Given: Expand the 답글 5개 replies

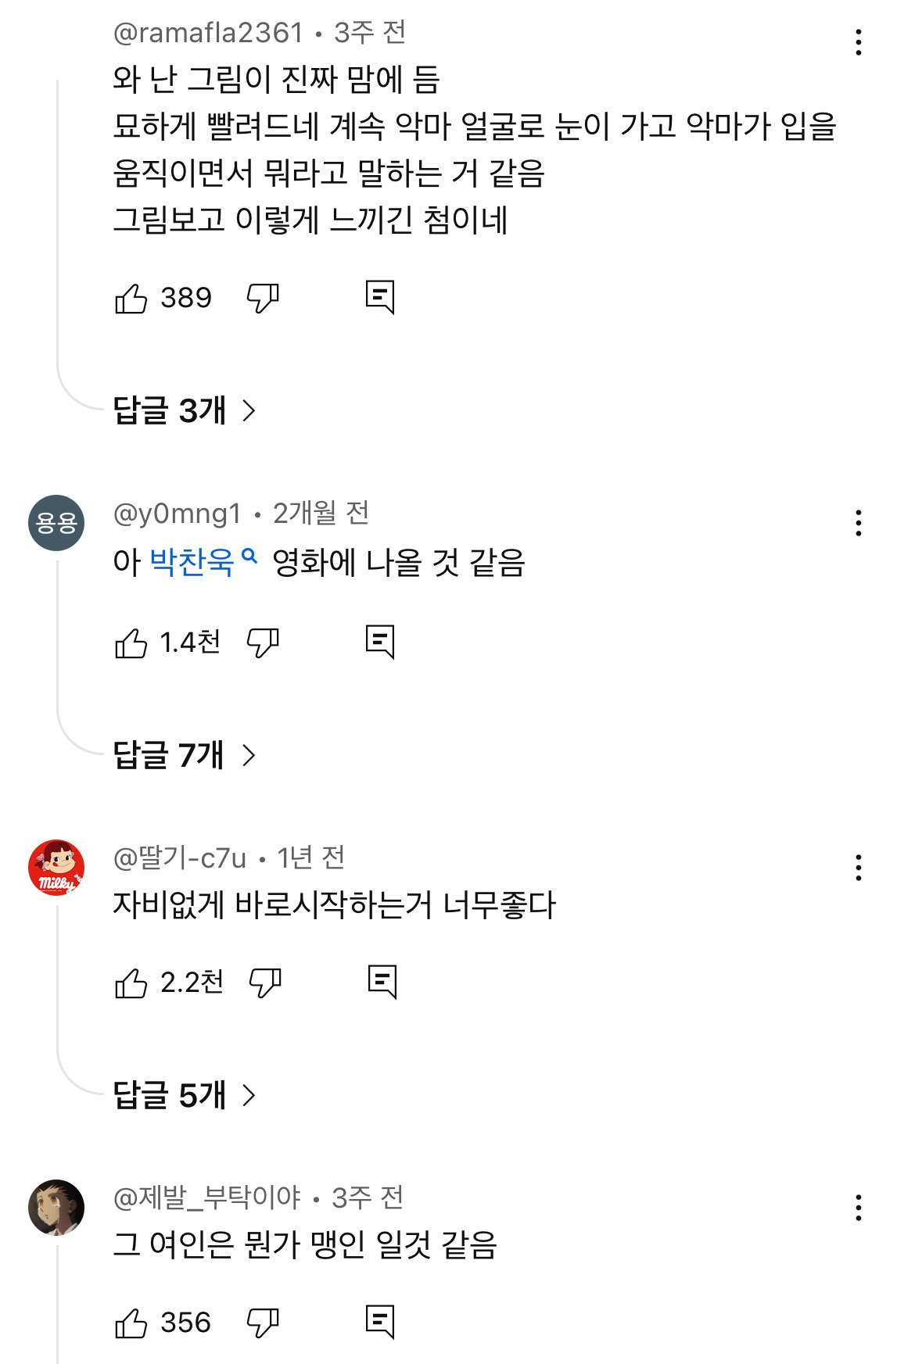Looking at the screenshot, I should point(185,1095).
